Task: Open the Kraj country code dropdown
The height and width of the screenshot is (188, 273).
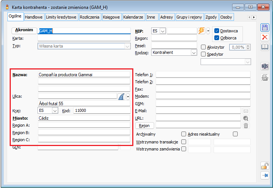Action: [x=55, y=111]
